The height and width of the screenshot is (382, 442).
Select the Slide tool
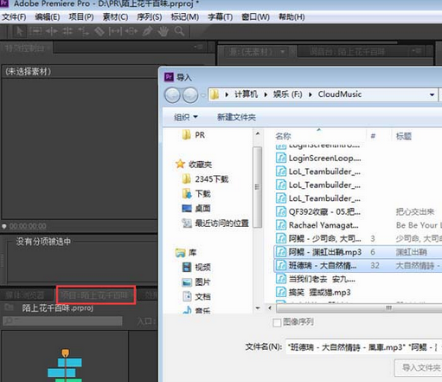coord(131,31)
